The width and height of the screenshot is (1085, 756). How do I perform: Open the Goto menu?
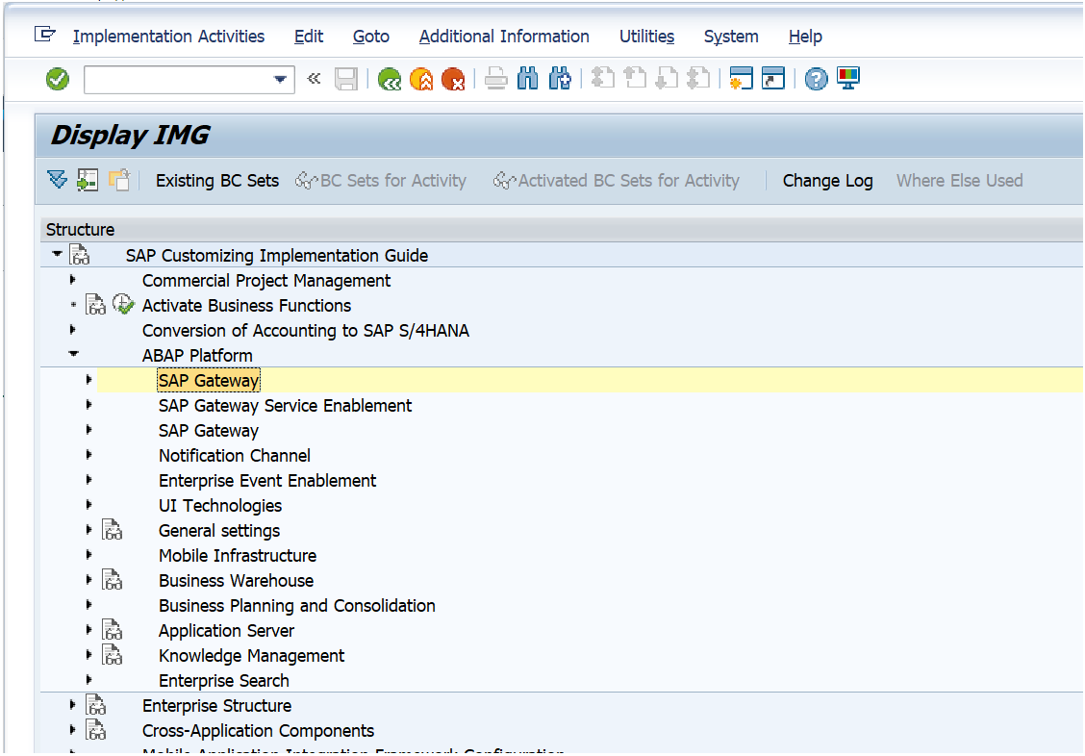click(371, 36)
